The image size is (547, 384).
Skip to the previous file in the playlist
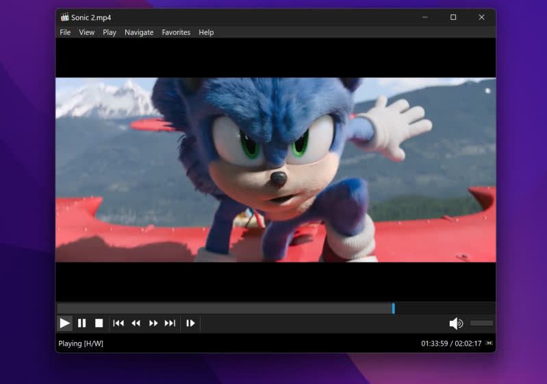[118, 323]
